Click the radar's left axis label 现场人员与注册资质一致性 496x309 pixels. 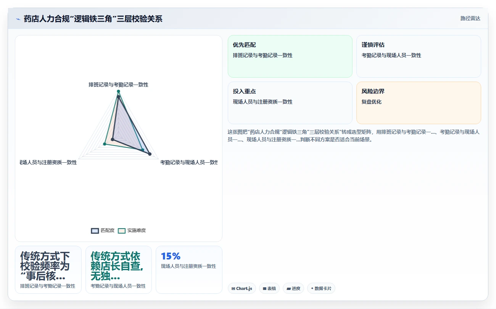click(48, 162)
